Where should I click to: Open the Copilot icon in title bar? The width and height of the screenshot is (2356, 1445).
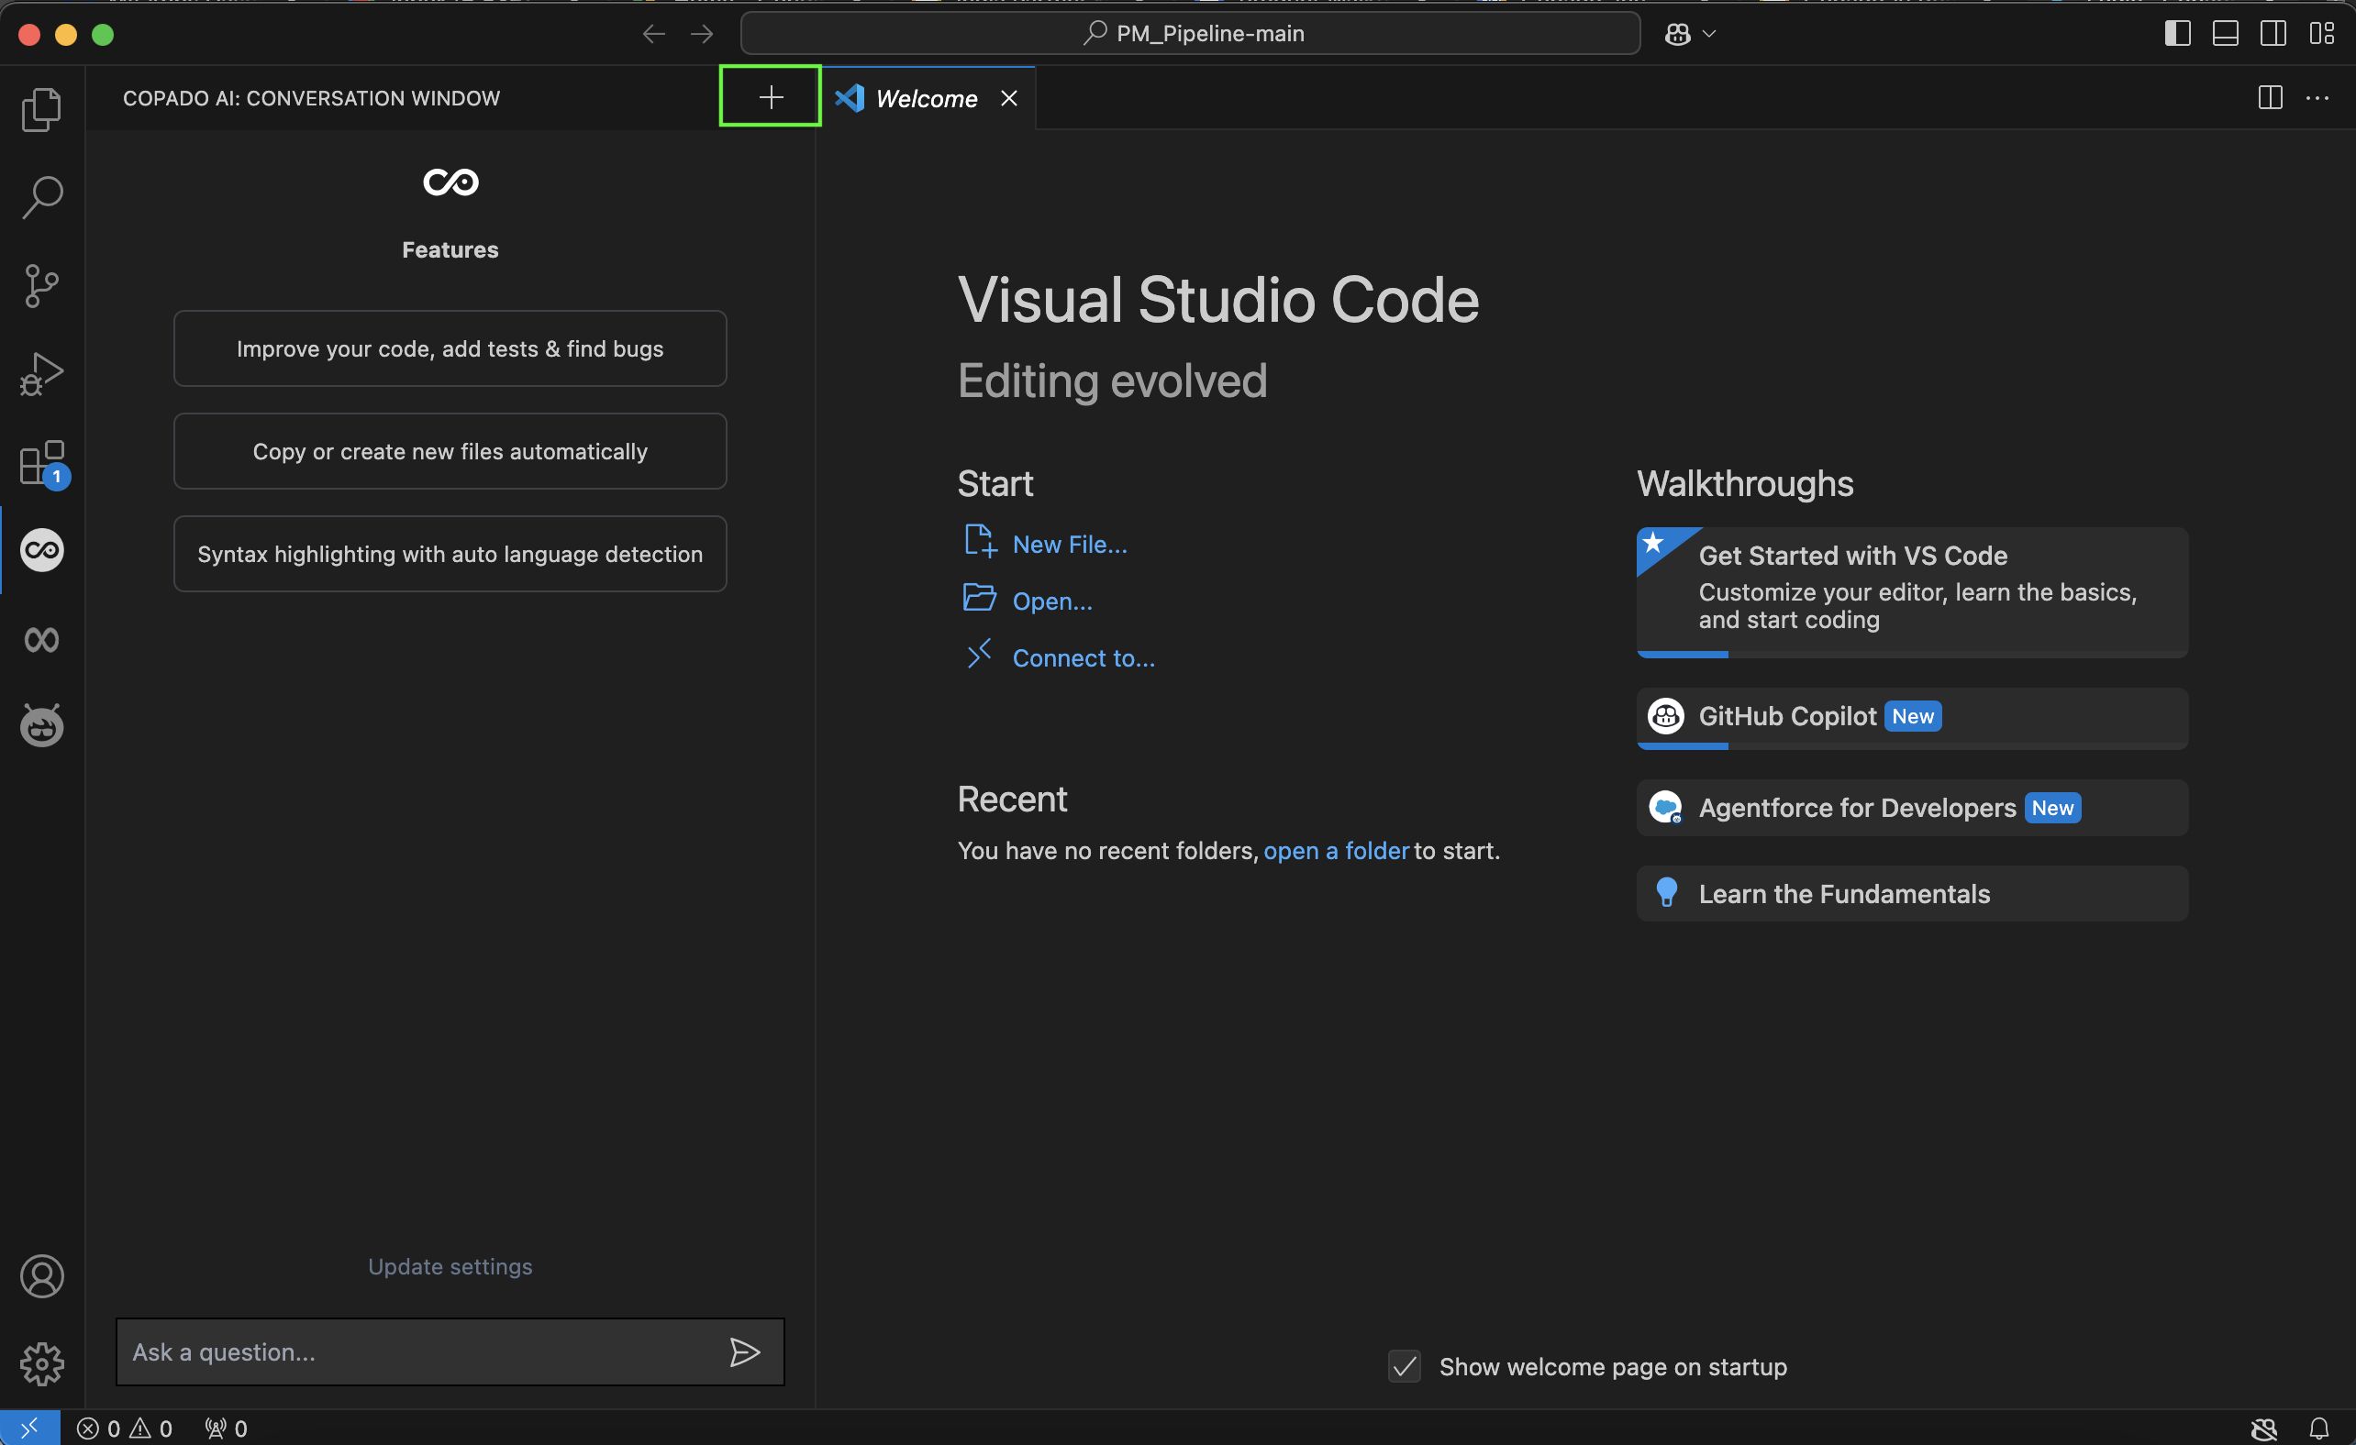1678,35
